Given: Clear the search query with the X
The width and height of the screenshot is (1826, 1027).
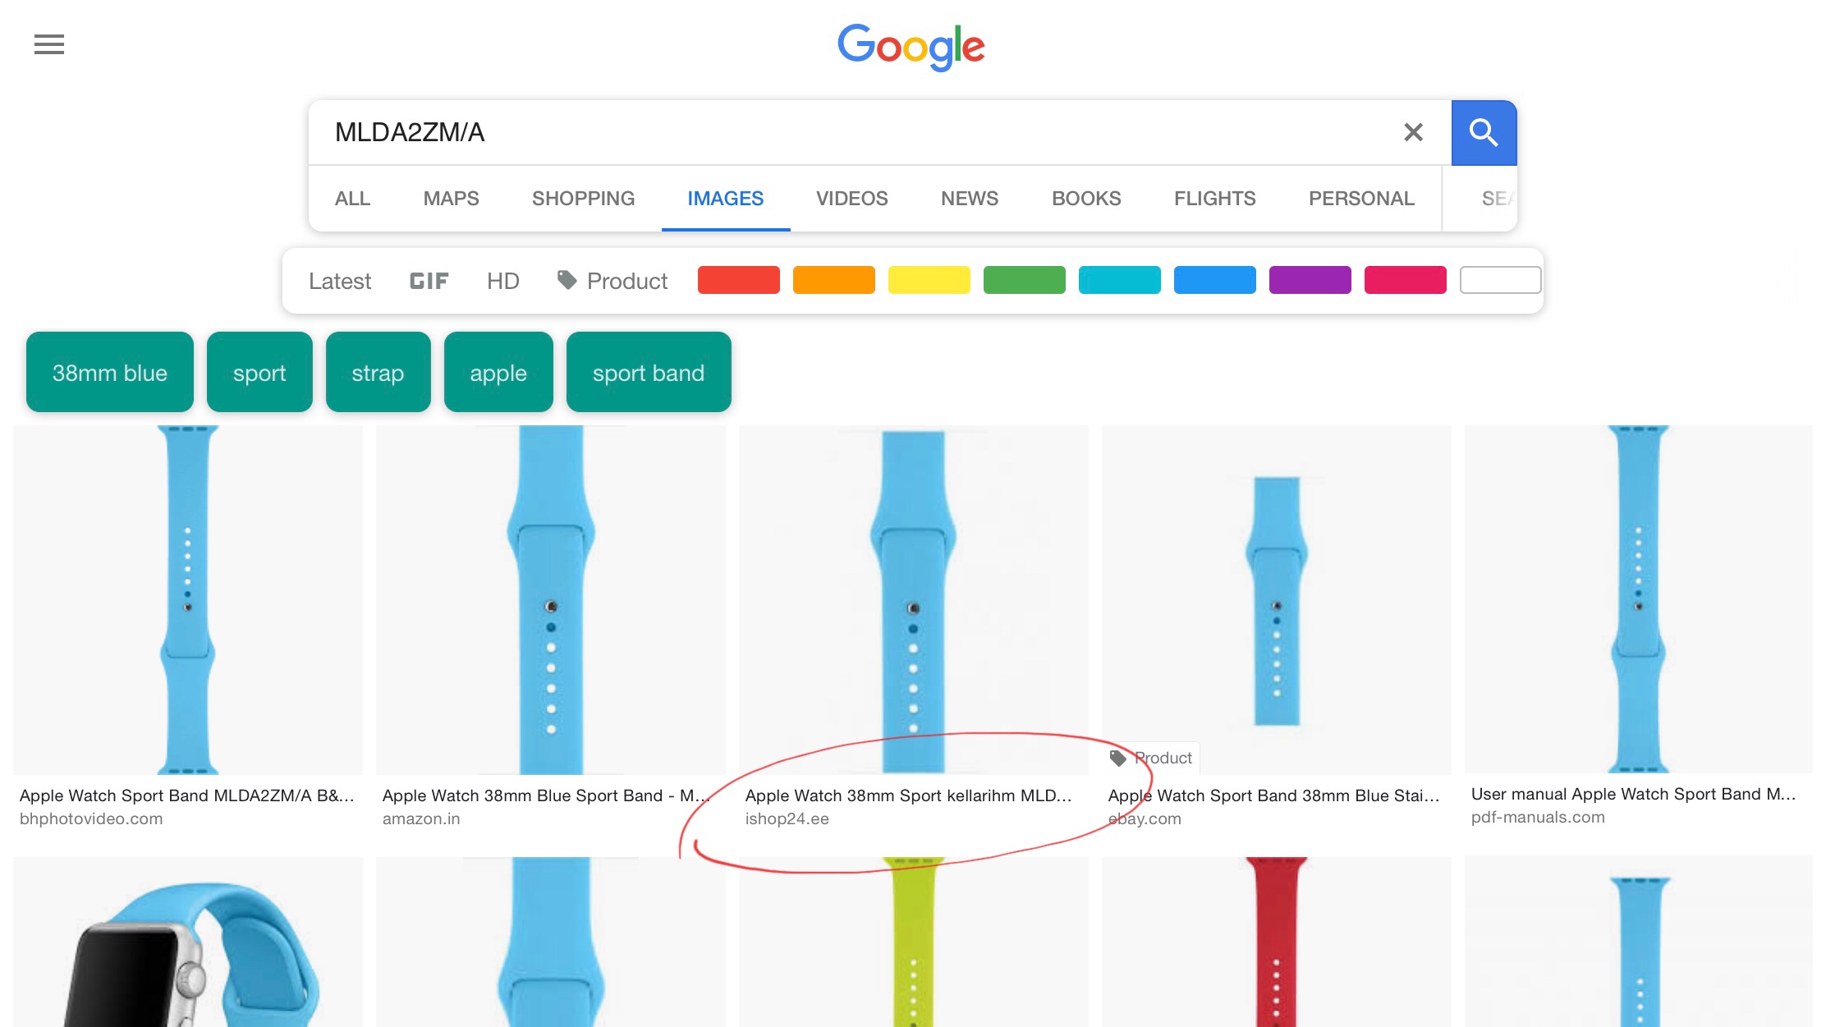Looking at the screenshot, I should coord(1413,132).
